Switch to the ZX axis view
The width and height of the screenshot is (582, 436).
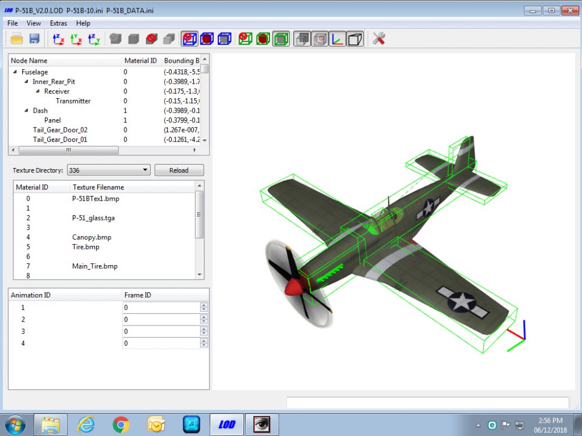click(x=58, y=39)
